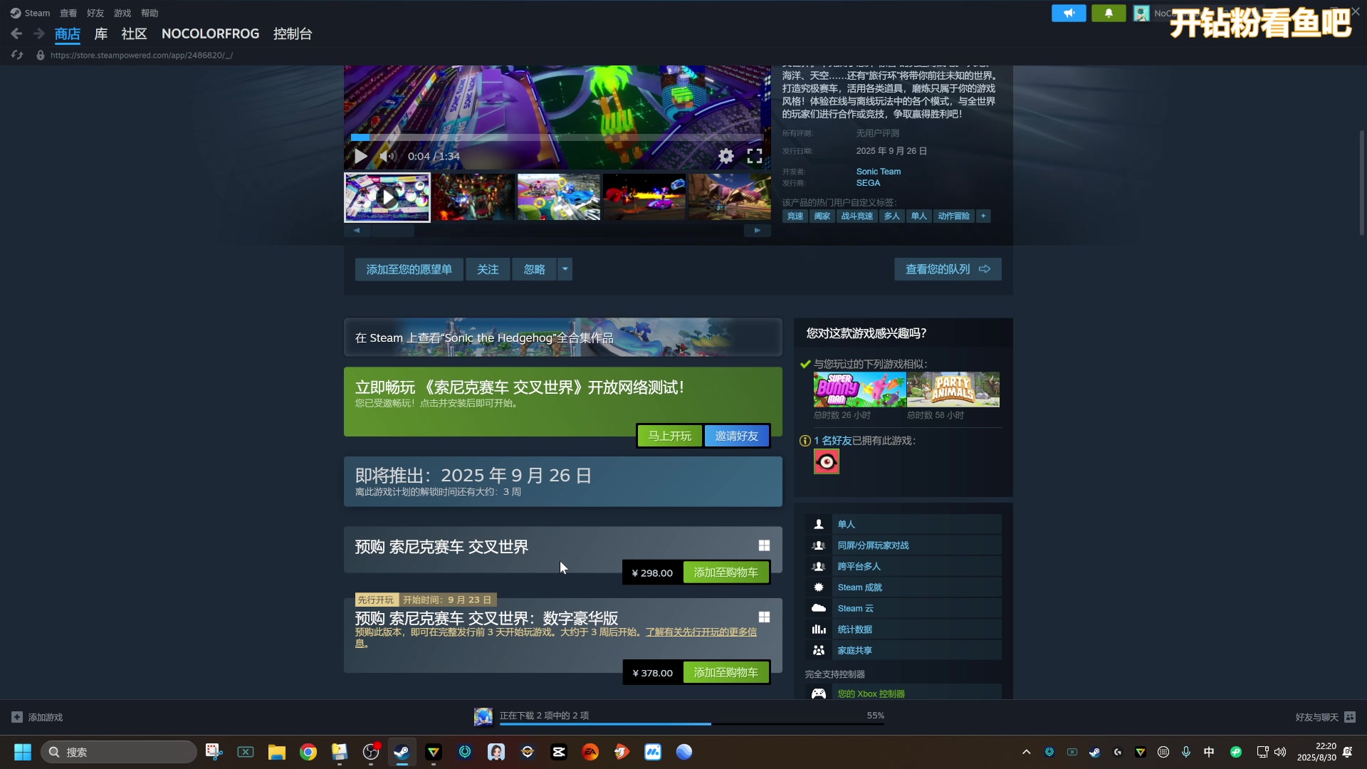This screenshot has width=1367, height=769.
Task: Switch to 社区 community tab
Action: point(134,33)
